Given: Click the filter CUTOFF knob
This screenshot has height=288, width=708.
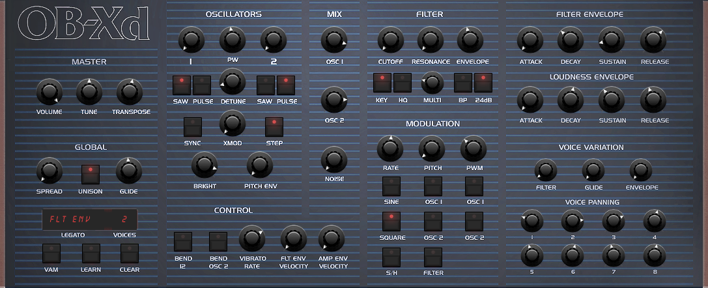Looking at the screenshot, I should (391, 40).
